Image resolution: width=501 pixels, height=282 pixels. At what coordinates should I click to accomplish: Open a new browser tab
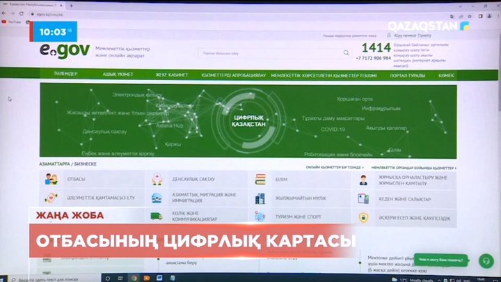[71, 6]
